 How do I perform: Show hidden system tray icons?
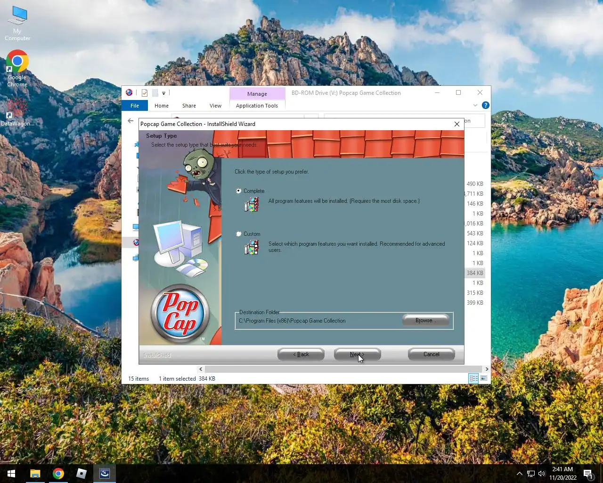click(519, 474)
